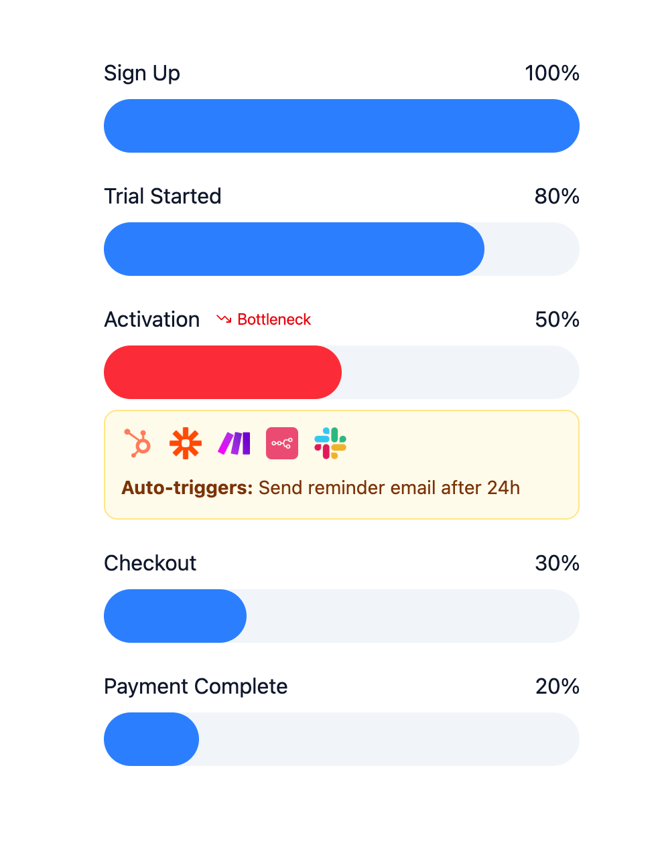
Task: Select the red Activation progress bar
Action: click(222, 372)
